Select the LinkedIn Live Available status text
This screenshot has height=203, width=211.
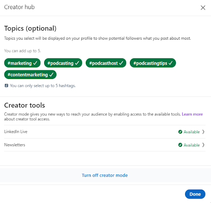point(192,132)
